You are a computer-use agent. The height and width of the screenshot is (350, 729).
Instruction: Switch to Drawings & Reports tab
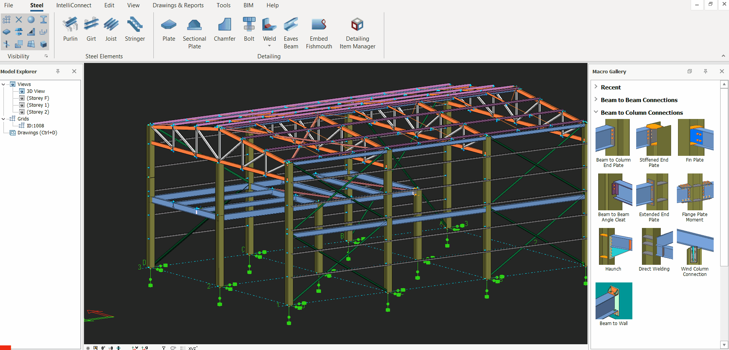[178, 5]
